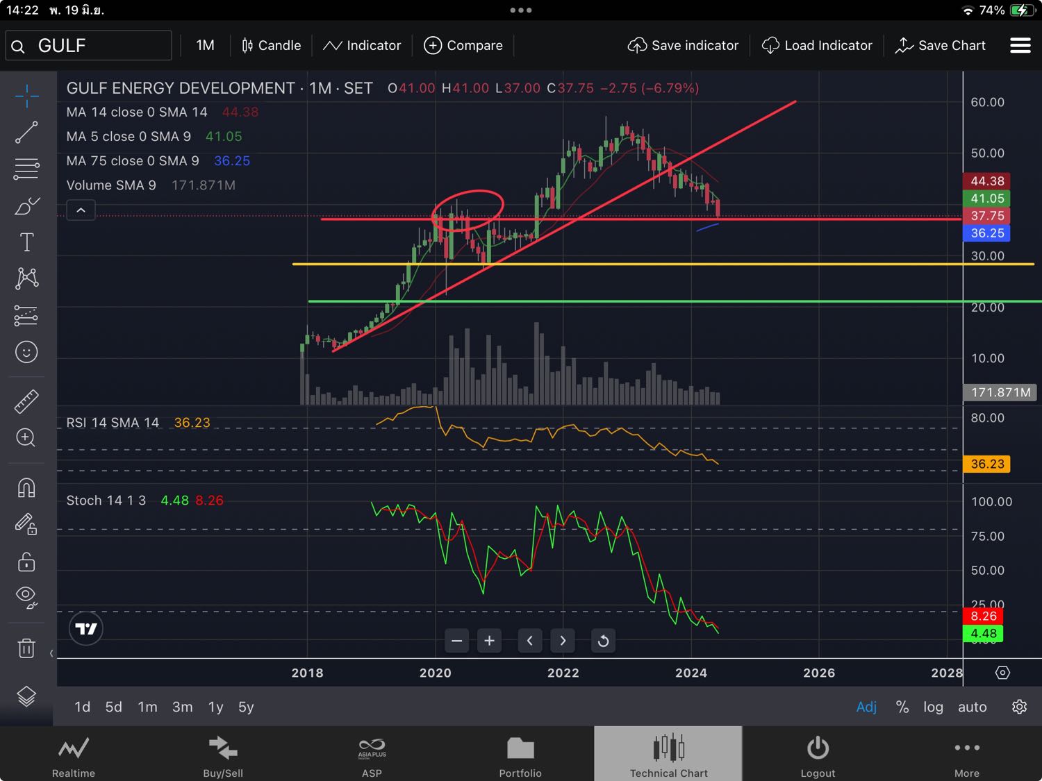Select the 1y date range

216,707
